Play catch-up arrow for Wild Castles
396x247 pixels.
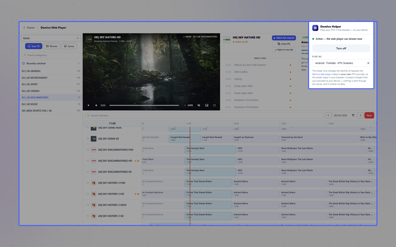(291, 72)
